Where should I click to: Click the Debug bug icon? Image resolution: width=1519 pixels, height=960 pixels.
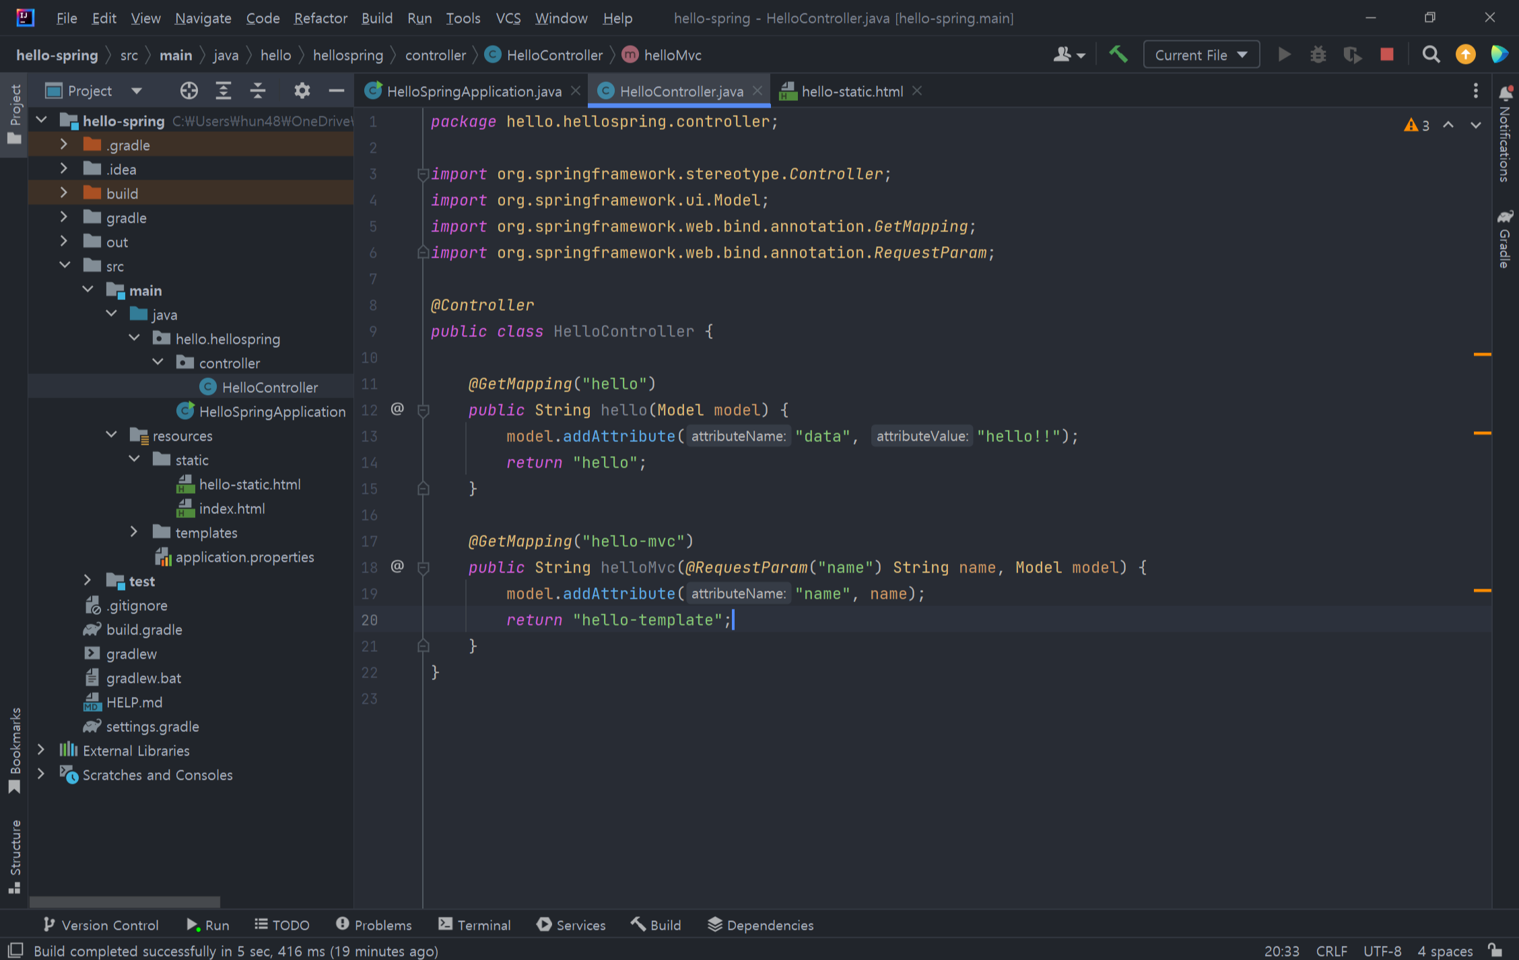1318,54
